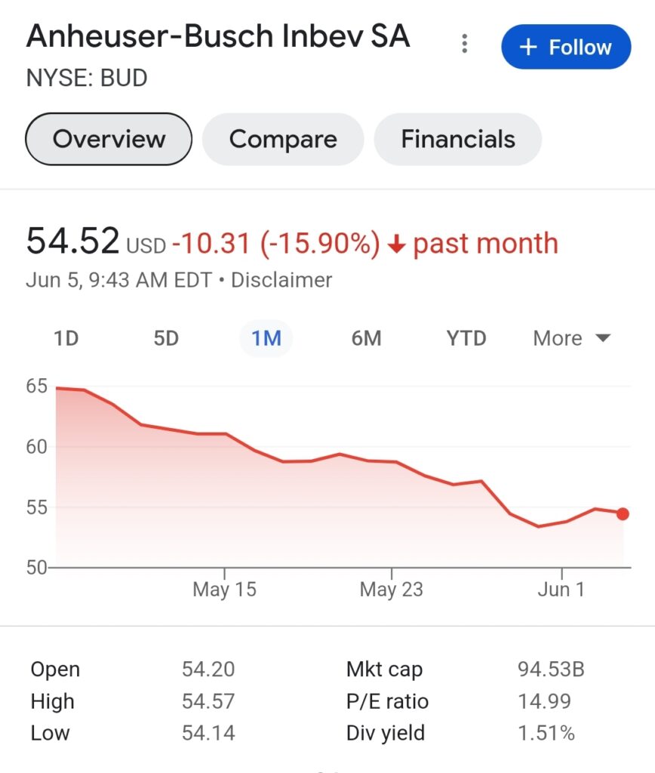Screen dimensions: 655x773
Task: Open the three-dot more options menu
Action: pyautogui.click(x=464, y=44)
